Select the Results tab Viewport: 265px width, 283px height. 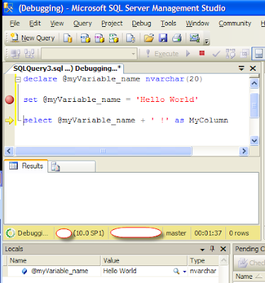(26, 166)
